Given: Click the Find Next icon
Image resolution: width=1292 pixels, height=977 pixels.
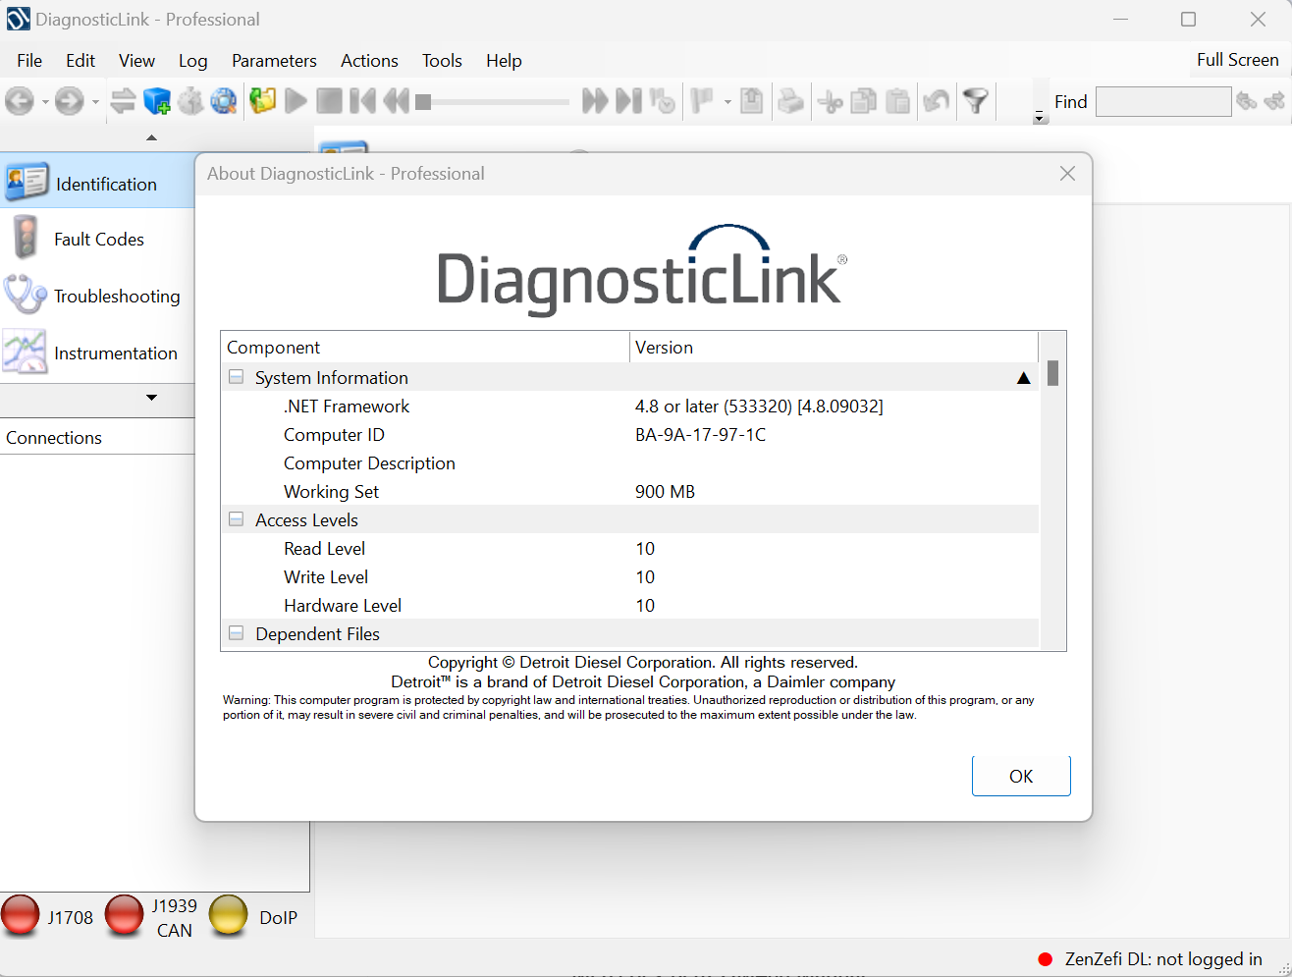Looking at the screenshot, I should (x=1274, y=101).
